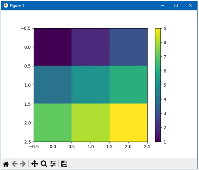Click the y-axis tick label 2.0

[x=28, y=123]
